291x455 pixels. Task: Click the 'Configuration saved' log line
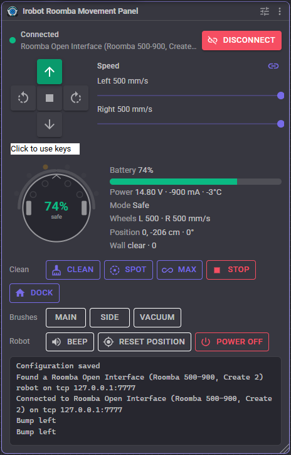coord(58,366)
